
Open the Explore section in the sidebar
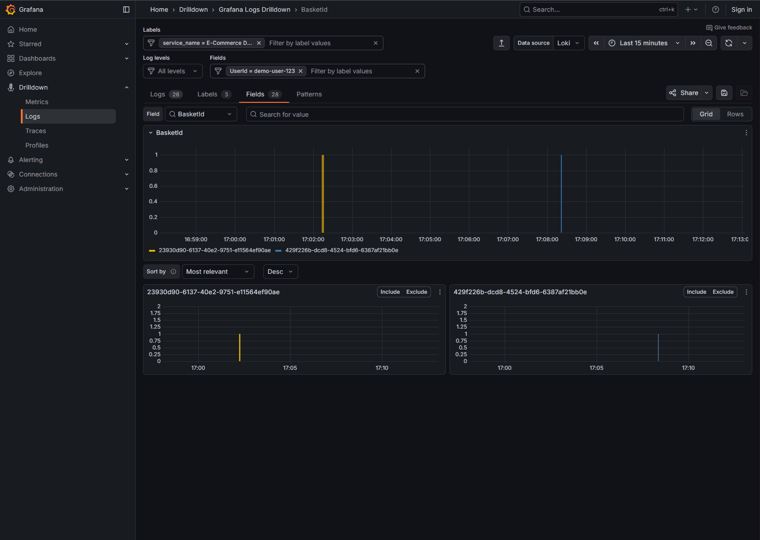coord(30,72)
